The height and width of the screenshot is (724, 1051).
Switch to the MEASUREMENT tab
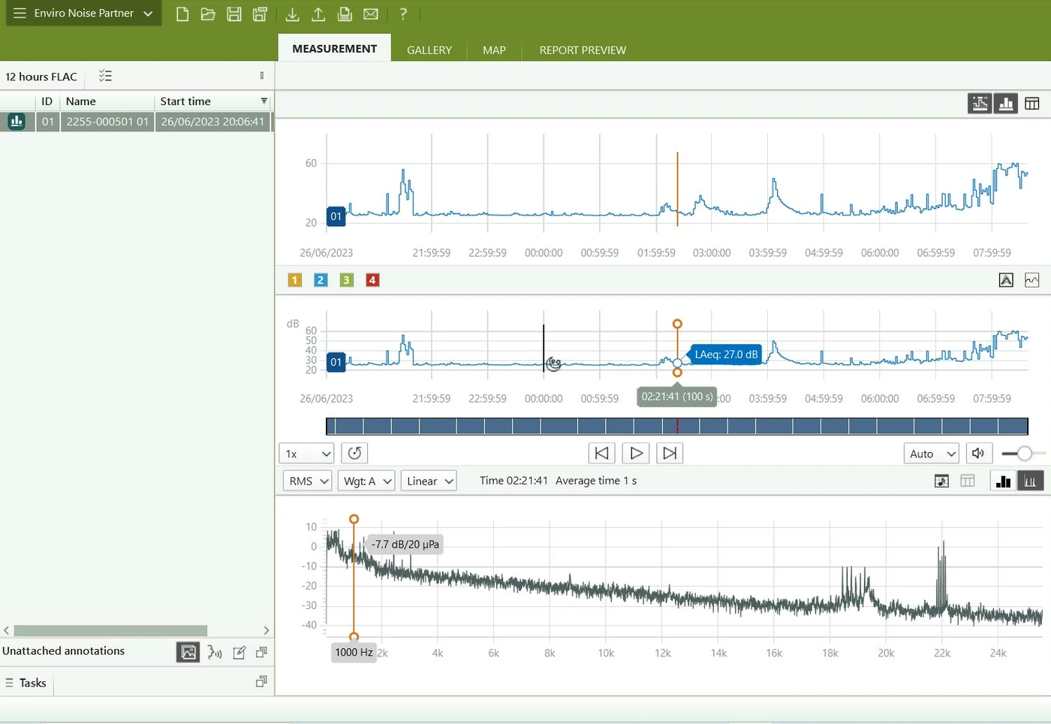point(334,48)
